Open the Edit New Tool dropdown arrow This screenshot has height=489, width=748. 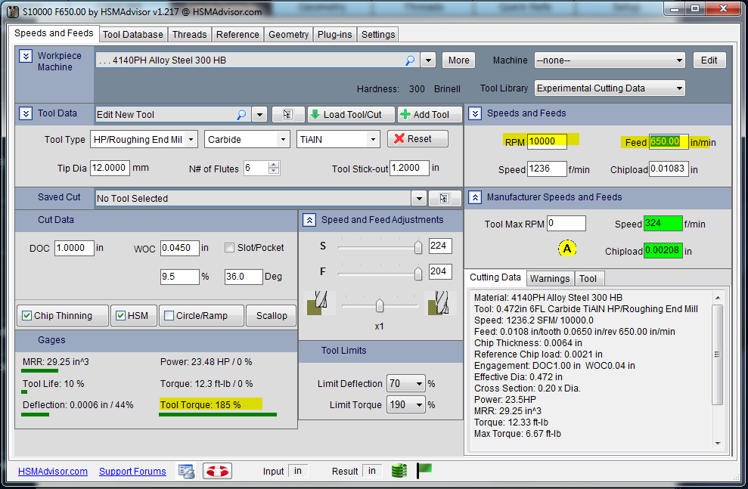pos(259,114)
